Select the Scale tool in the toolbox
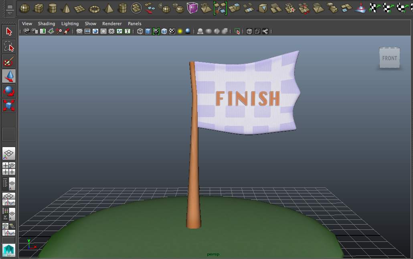The height and width of the screenshot is (259, 413). coord(8,105)
